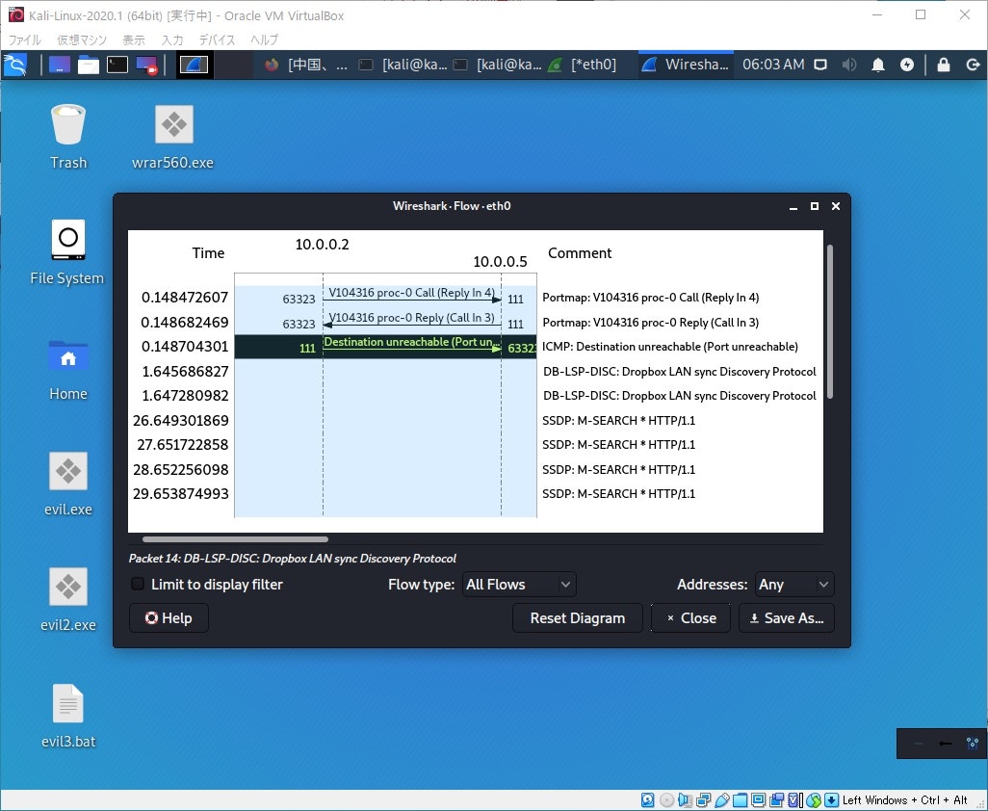Open the 仮想マシン VirtualBox menu

82,39
